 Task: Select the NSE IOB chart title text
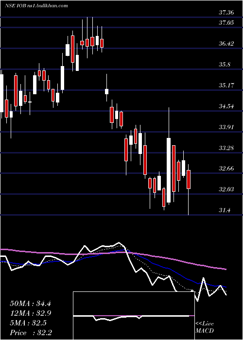(36, 5)
